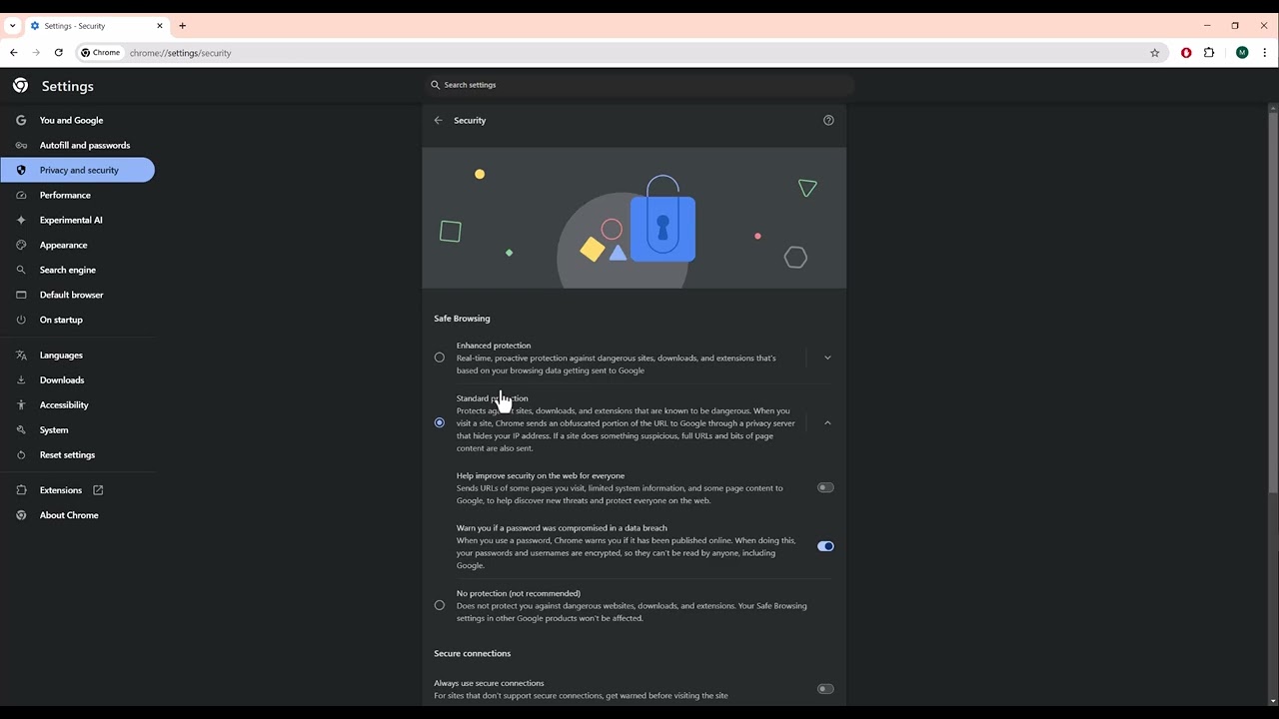Image resolution: width=1279 pixels, height=719 pixels.
Task: Collapse Standard protection details chevron
Action: click(x=827, y=423)
